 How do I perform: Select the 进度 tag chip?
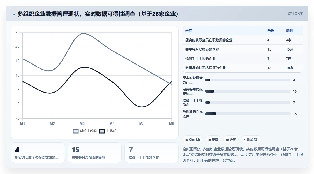click(x=231, y=139)
